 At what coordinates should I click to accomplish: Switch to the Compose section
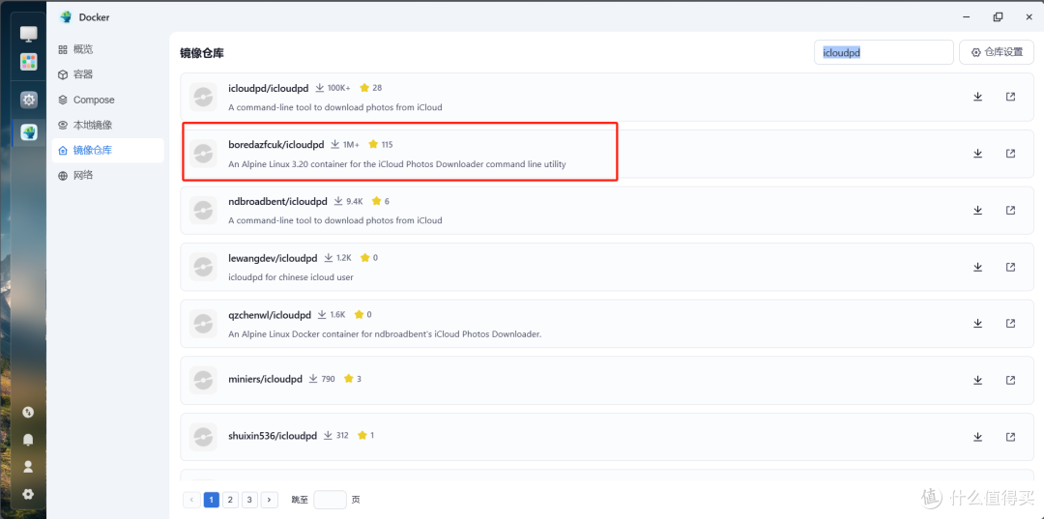[x=108, y=100]
